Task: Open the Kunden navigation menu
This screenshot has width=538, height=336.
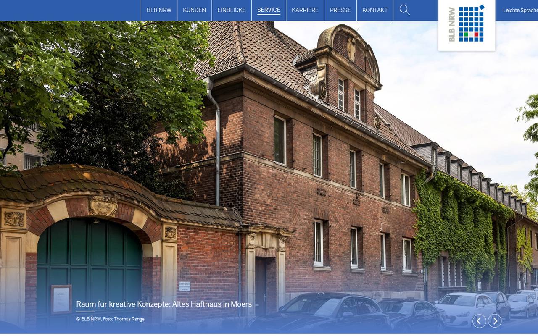Action: pos(194,10)
